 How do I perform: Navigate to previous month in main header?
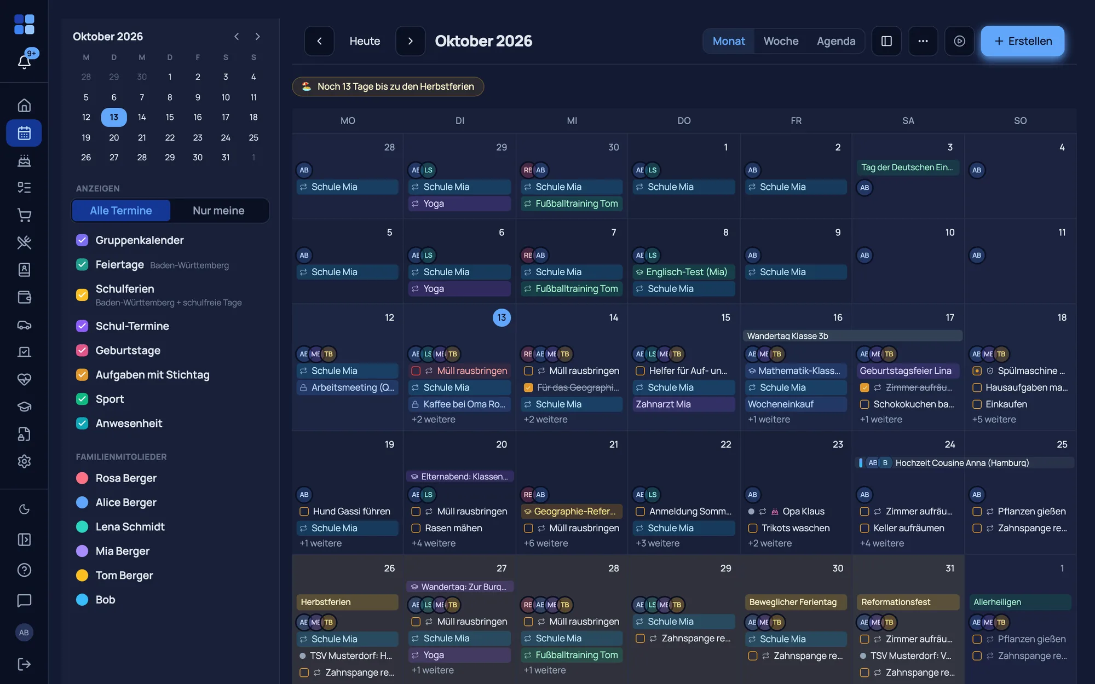(x=319, y=41)
